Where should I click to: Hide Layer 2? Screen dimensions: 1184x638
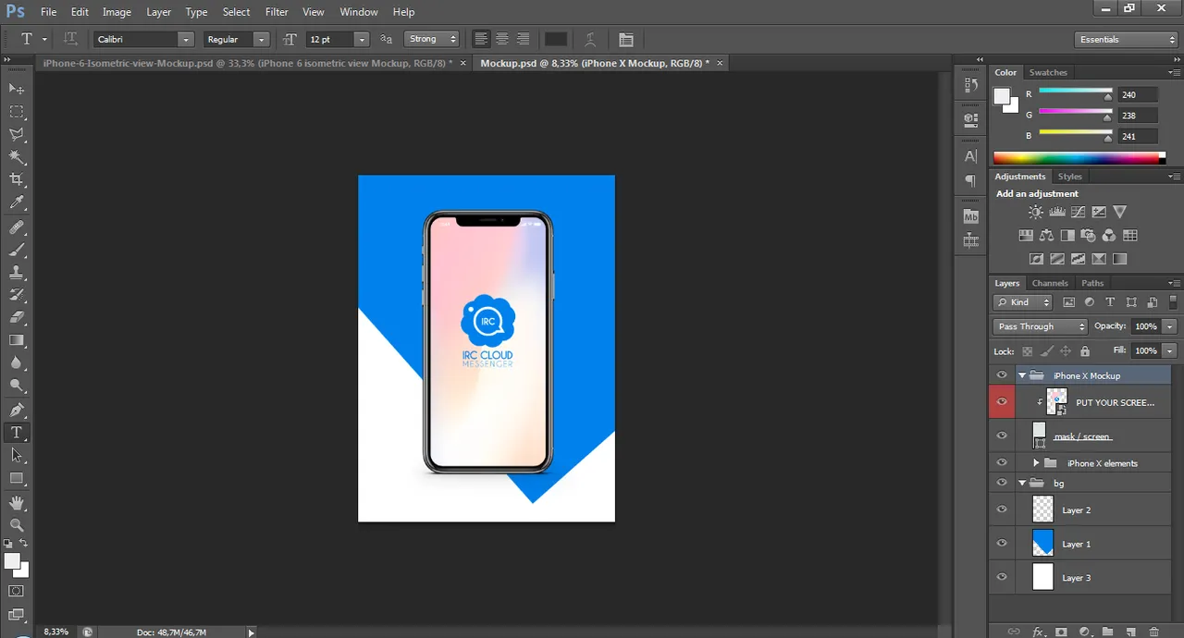[1002, 509]
